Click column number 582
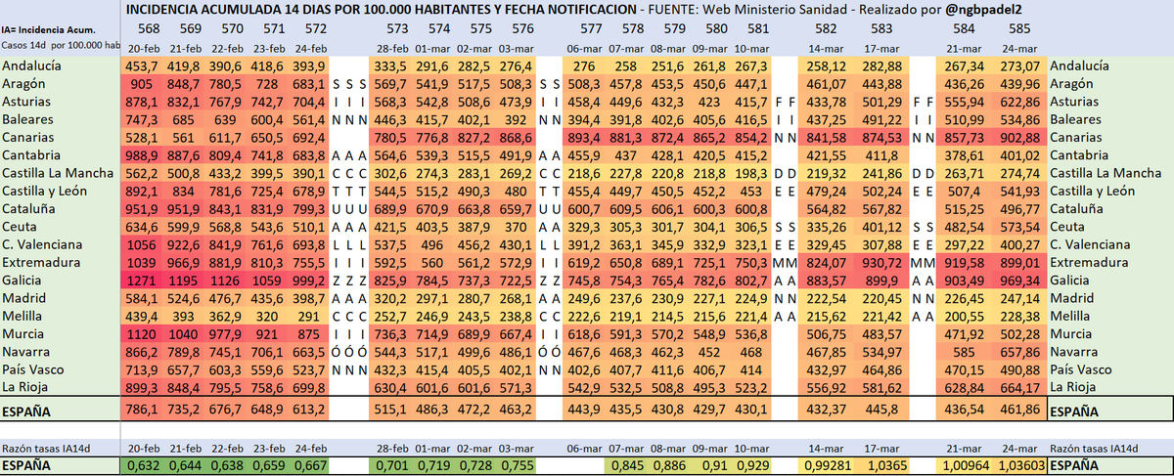The height and width of the screenshot is (476, 1174). [x=826, y=30]
